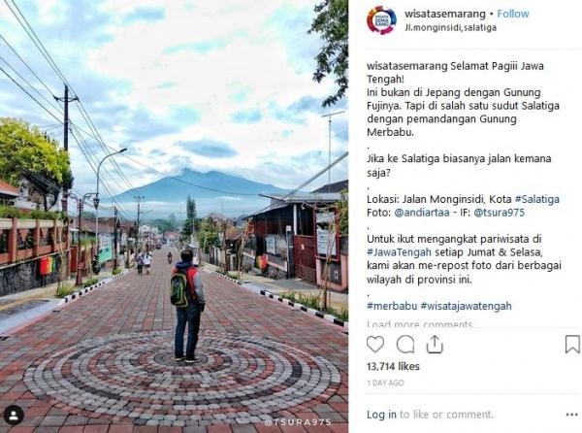Expand Load more comments
Screen dimensions: 582x433
pyautogui.click(x=419, y=324)
